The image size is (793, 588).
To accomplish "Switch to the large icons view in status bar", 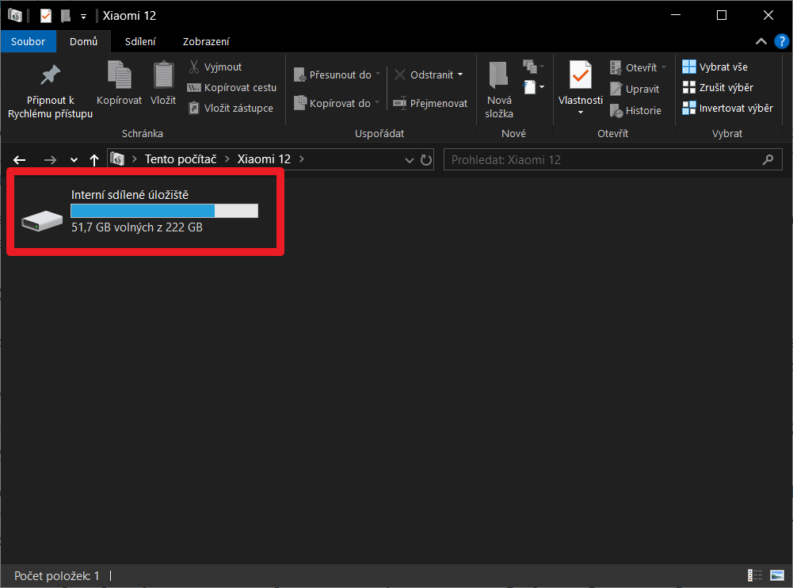I will (777, 575).
